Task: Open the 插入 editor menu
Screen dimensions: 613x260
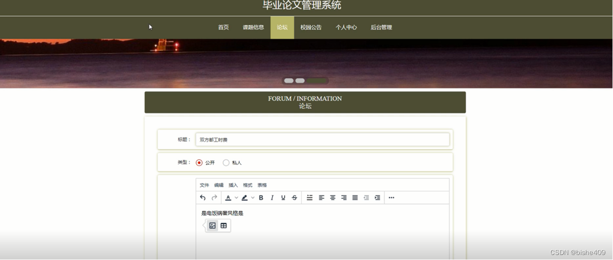Action: [x=233, y=185]
